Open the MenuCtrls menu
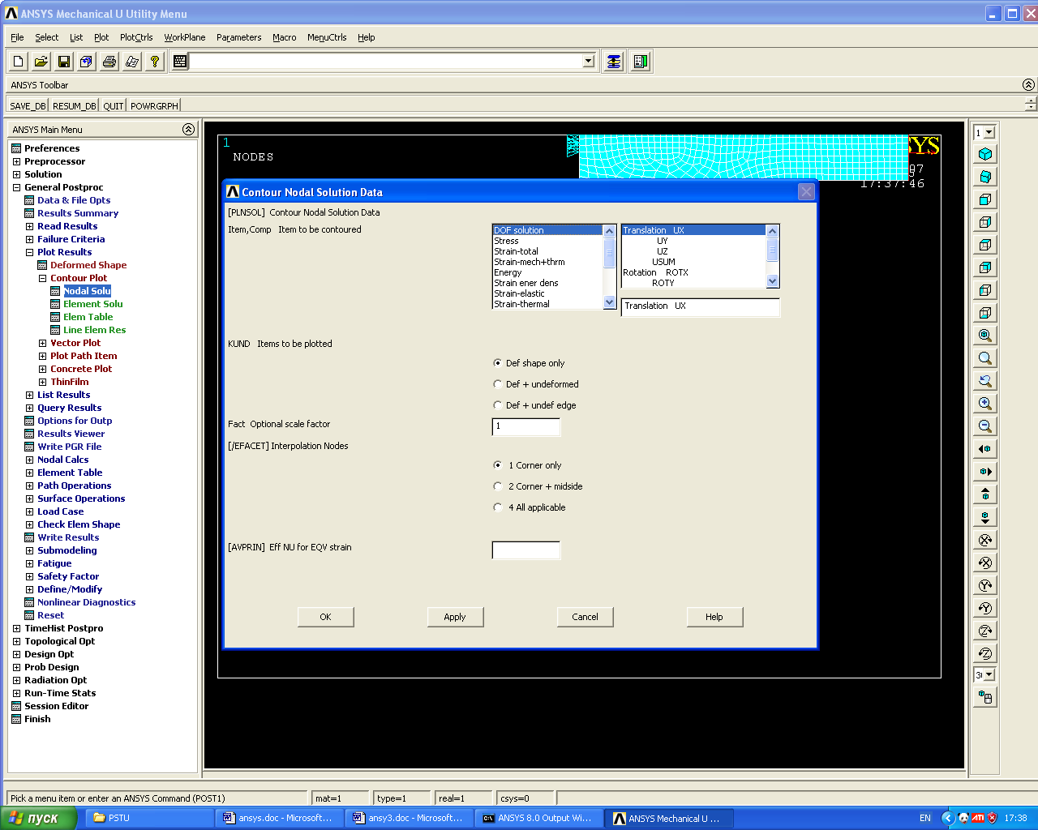The width and height of the screenshot is (1038, 830). point(327,37)
